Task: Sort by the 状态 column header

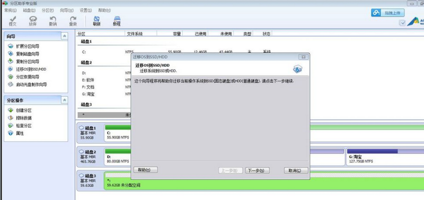Action: click(267, 34)
